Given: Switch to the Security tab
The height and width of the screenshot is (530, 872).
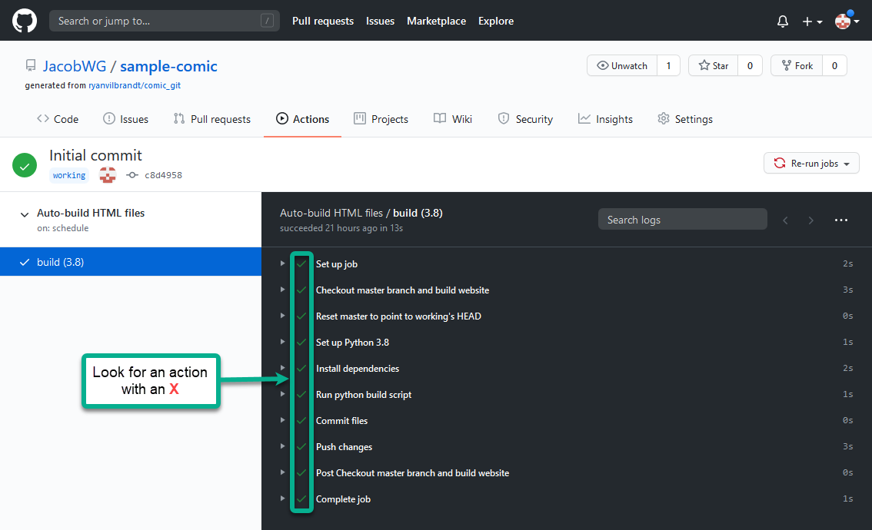Looking at the screenshot, I should click(525, 119).
